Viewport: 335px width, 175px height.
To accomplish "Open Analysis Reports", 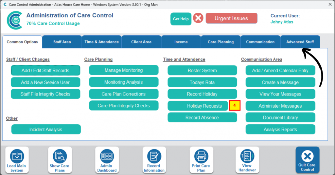I will 280,130.
